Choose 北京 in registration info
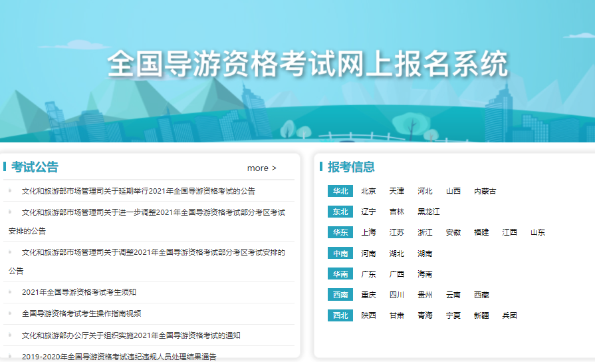595x362 pixels. pyautogui.click(x=368, y=191)
